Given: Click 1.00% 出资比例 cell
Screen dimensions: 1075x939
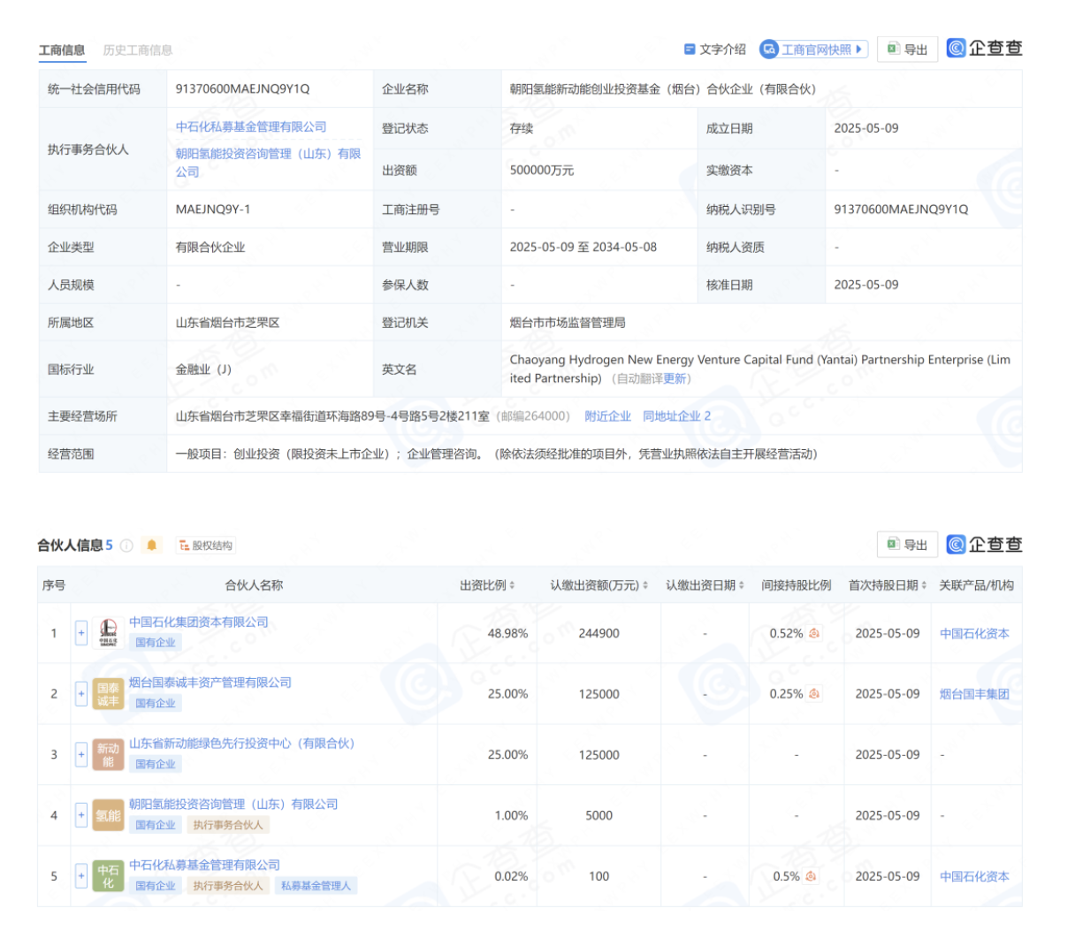Looking at the screenshot, I should coord(511,816).
